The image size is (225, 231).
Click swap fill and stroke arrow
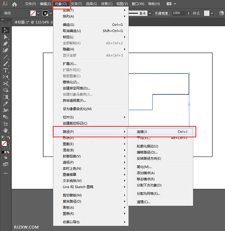click(8, 137)
